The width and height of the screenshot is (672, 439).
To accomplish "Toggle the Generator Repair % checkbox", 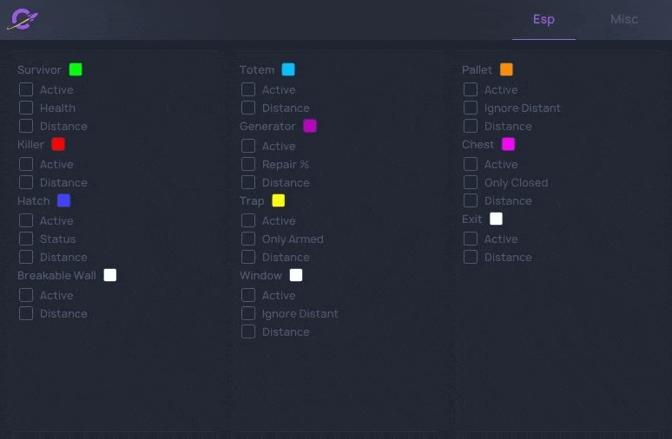I will pyautogui.click(x=248, y=164).
